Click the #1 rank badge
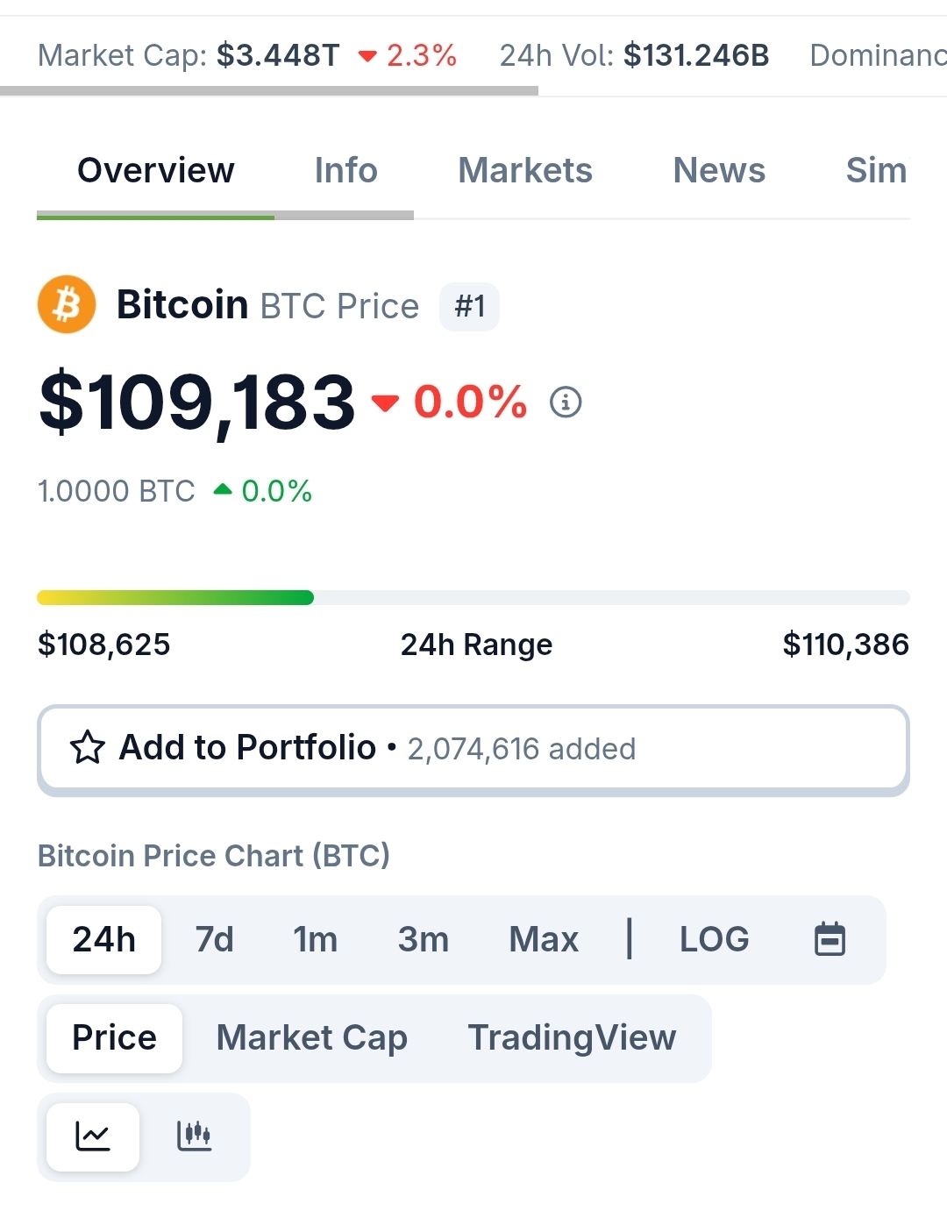 tap(470, 307)
